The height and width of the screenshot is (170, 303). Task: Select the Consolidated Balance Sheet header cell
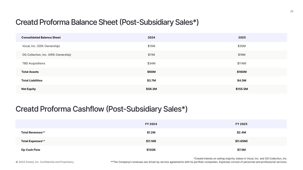[41, 38]
